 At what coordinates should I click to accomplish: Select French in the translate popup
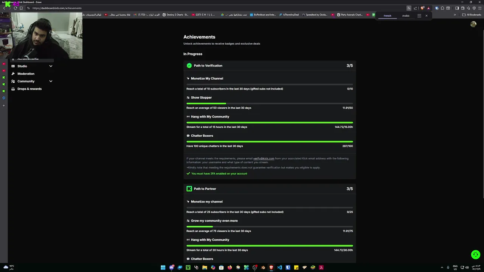(387, 16)
